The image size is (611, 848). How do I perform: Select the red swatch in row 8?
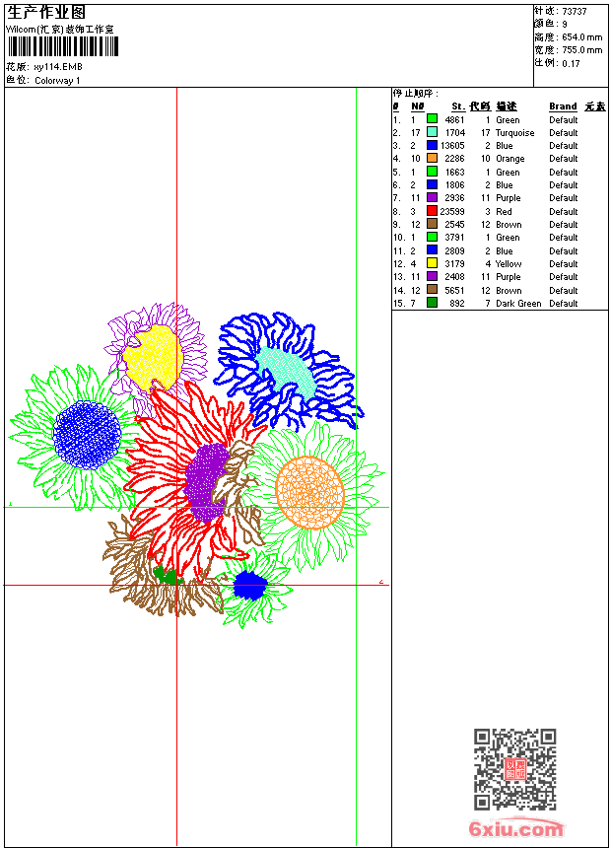click(x=432, y=211)
